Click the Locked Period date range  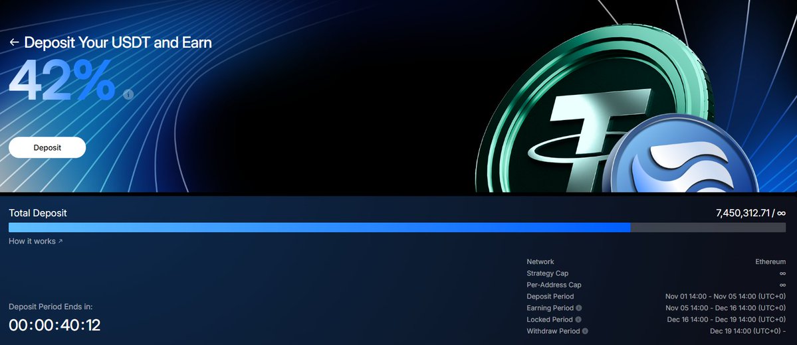coord(727,320)
